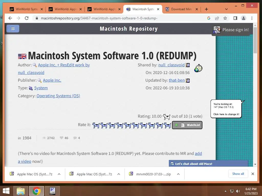
Task: Click magnifier icon beside Author
Action: (35, 65)
